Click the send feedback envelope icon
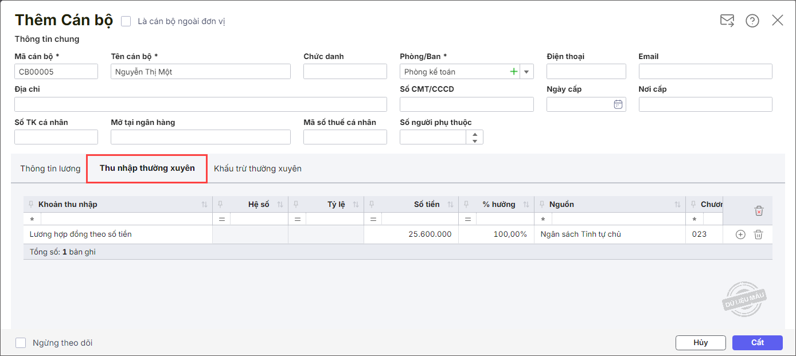 click(x=727, y=21)
